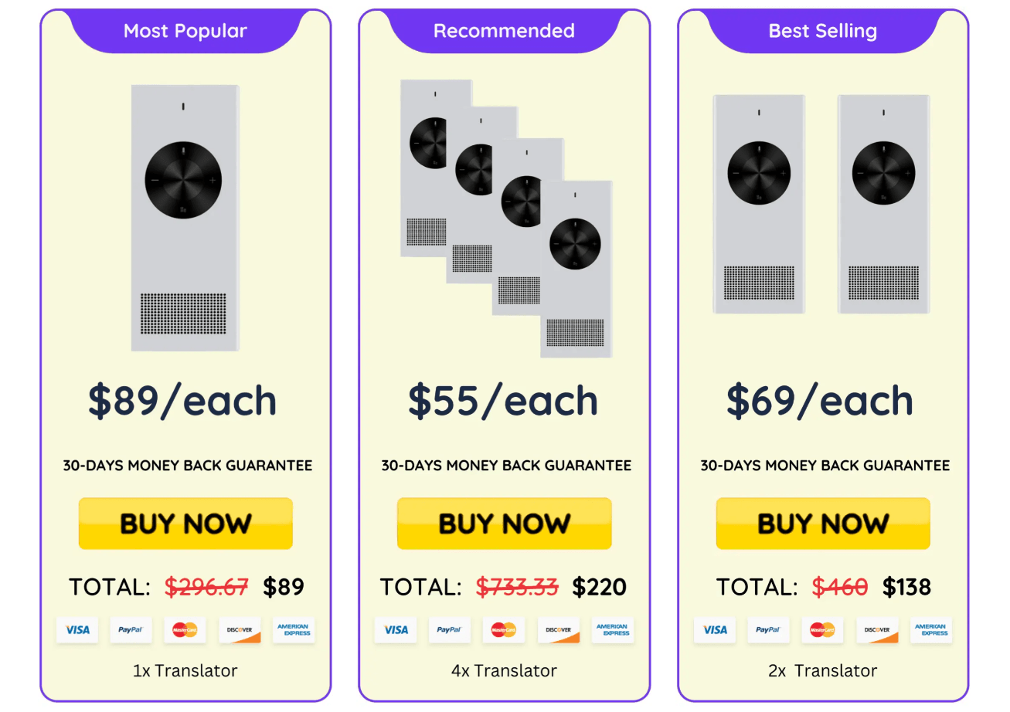
Task: Click the Visa icon in the 1x Translator card
Action: coord(77,630)
